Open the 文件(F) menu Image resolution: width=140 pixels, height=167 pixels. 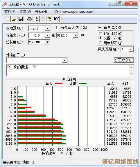[10, 12]
